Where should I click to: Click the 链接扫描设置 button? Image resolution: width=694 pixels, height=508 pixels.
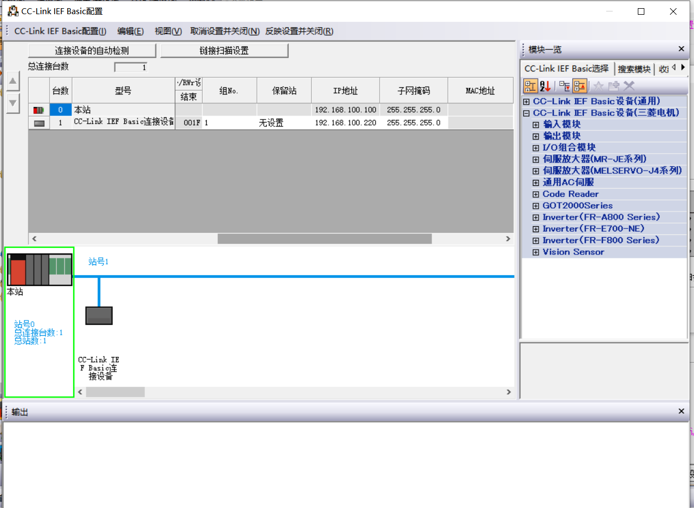tap(224, 51)
